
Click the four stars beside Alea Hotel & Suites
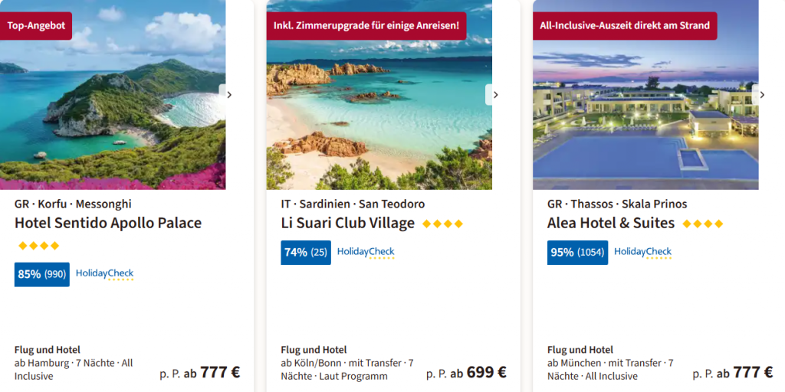(703, 224)
